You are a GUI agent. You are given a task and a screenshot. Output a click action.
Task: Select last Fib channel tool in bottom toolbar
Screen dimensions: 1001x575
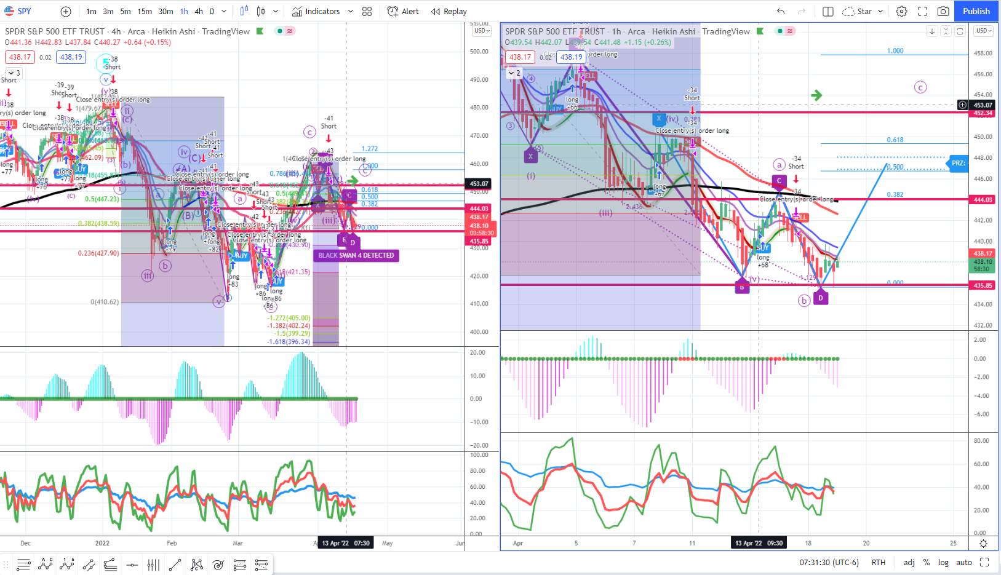[x=261, y=564]
